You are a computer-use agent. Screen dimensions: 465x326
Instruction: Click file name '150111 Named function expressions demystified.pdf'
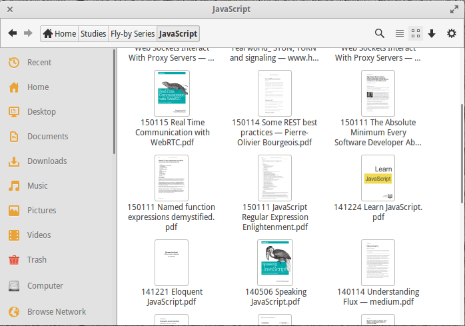tap(171, 217)
